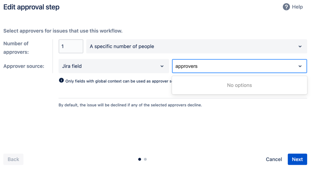Click the 'No options' message in dropdown
Screen dimensions: 324x171
click(239, 85)
